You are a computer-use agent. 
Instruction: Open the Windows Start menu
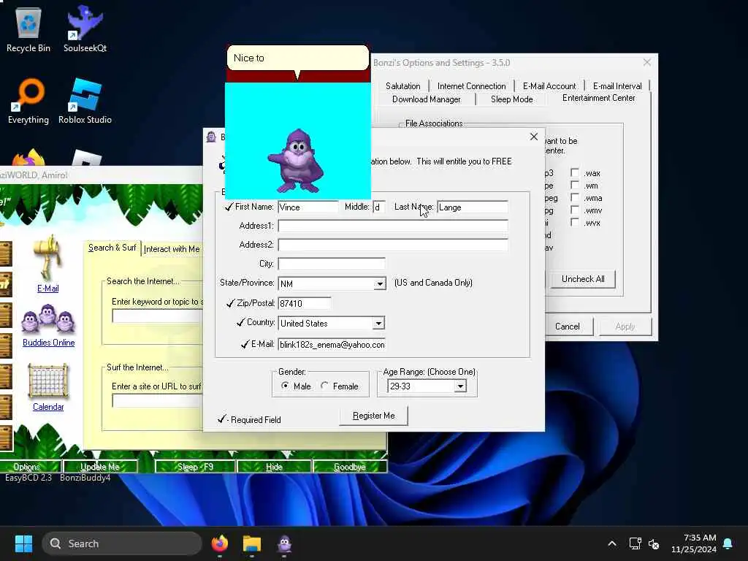tap(23, 543)
